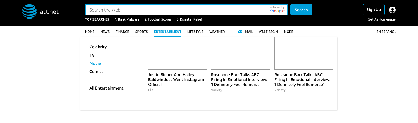Select the ENTERTAINMENT menu
The image size is (418, 123).
click(x=168, y=32)
